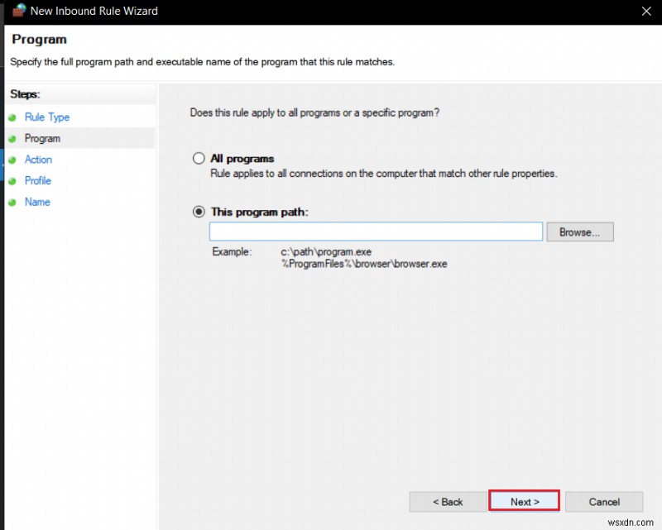Close the New Inbound Rule Wizard
The width and height of the screenshot is (662, 530).
point(648,11)
